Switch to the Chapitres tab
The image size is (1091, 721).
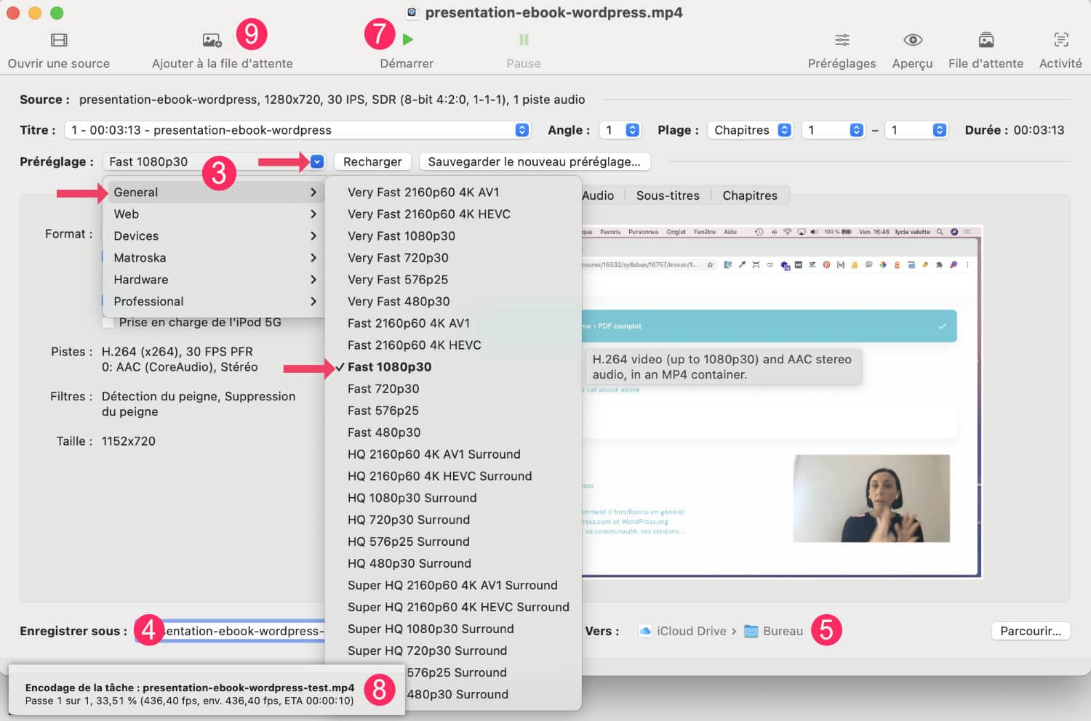[750, 195]
